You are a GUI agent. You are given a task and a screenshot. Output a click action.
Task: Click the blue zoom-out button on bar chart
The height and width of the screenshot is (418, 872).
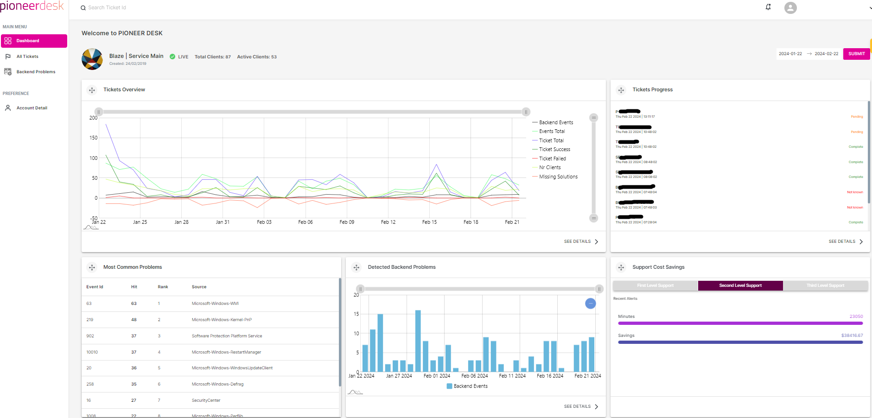[591, 304]
